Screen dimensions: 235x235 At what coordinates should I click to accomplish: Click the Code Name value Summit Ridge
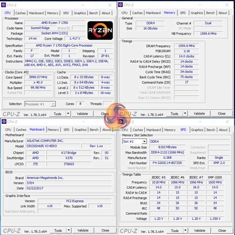coord(40,28)
